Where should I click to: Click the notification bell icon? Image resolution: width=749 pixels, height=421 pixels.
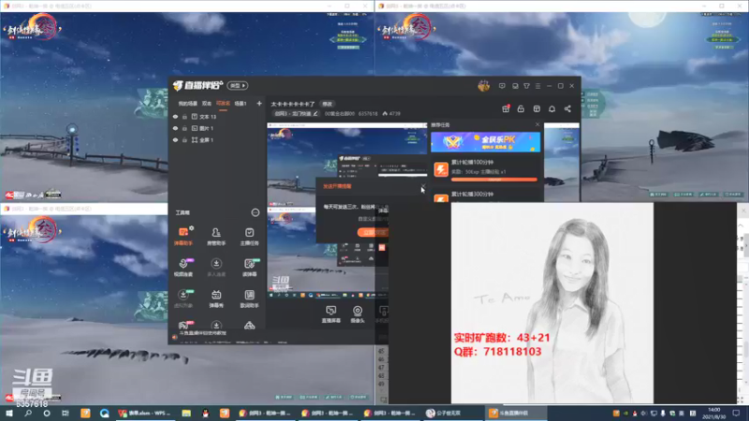(551, 109)
